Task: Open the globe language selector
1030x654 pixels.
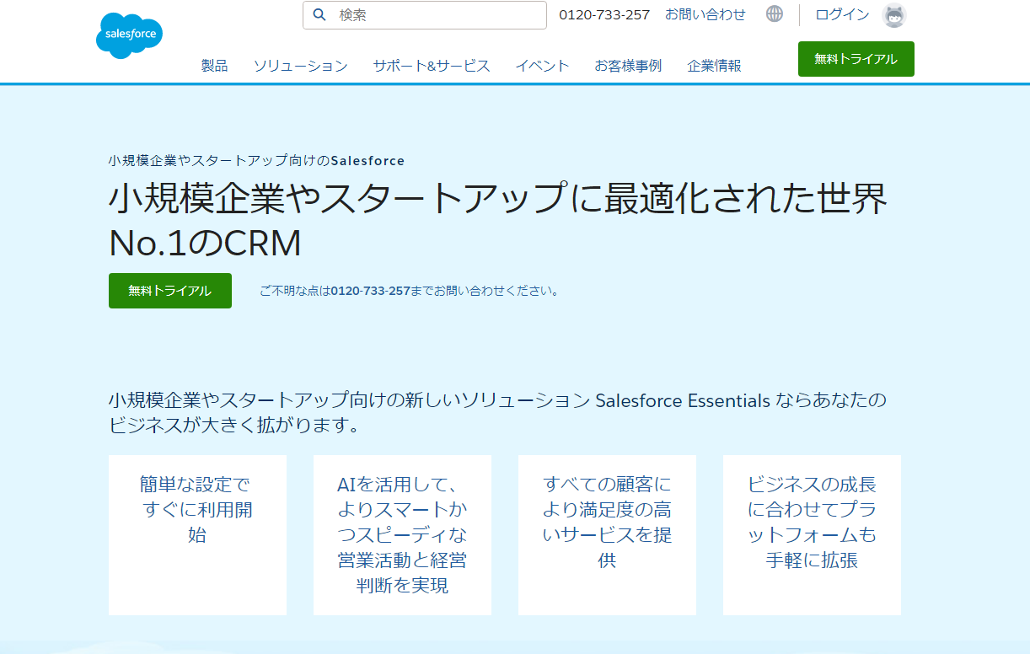Action: coord(774,14)
